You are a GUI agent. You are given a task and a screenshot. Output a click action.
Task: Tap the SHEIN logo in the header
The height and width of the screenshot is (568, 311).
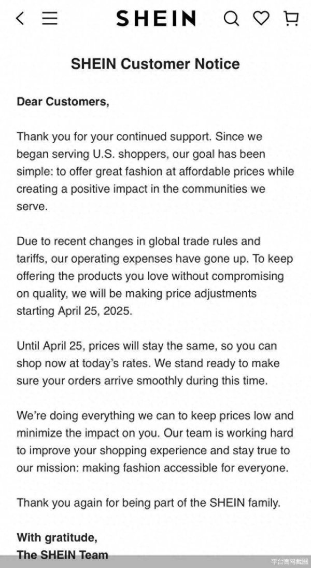click(155, 18)
